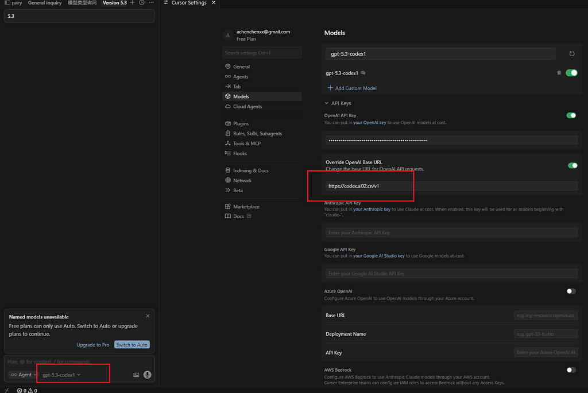Disable Override OpenAI Base URL
This screenshot has width=588, height=393.
tap(572, 165)
